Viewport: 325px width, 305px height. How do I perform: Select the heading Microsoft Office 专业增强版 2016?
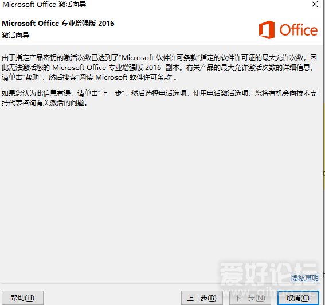coord(58,24)
